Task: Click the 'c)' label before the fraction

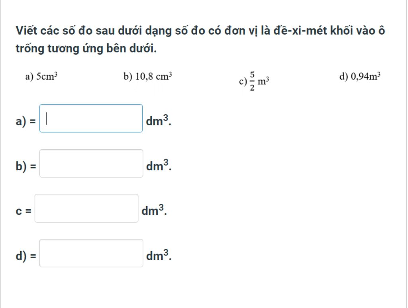Action: (243, 82)
